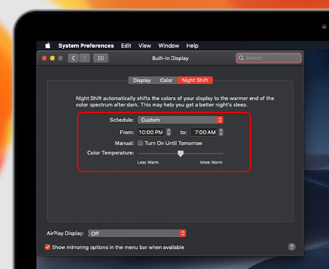Click the to time stepper arrows
Screen dimensions: 329x269
pyautogui.click(x=221, y=132)
